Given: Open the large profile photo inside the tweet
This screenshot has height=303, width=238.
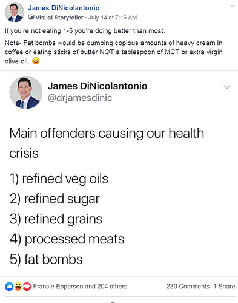Looking at the screenshot, I should point(26,92).
